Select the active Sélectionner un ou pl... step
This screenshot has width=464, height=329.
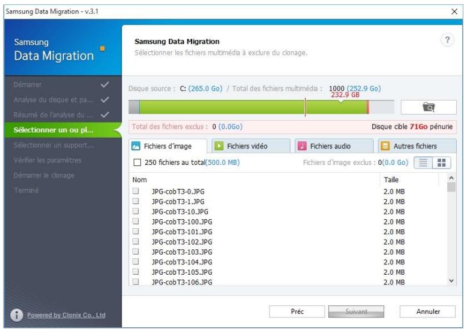pos(63,130)
